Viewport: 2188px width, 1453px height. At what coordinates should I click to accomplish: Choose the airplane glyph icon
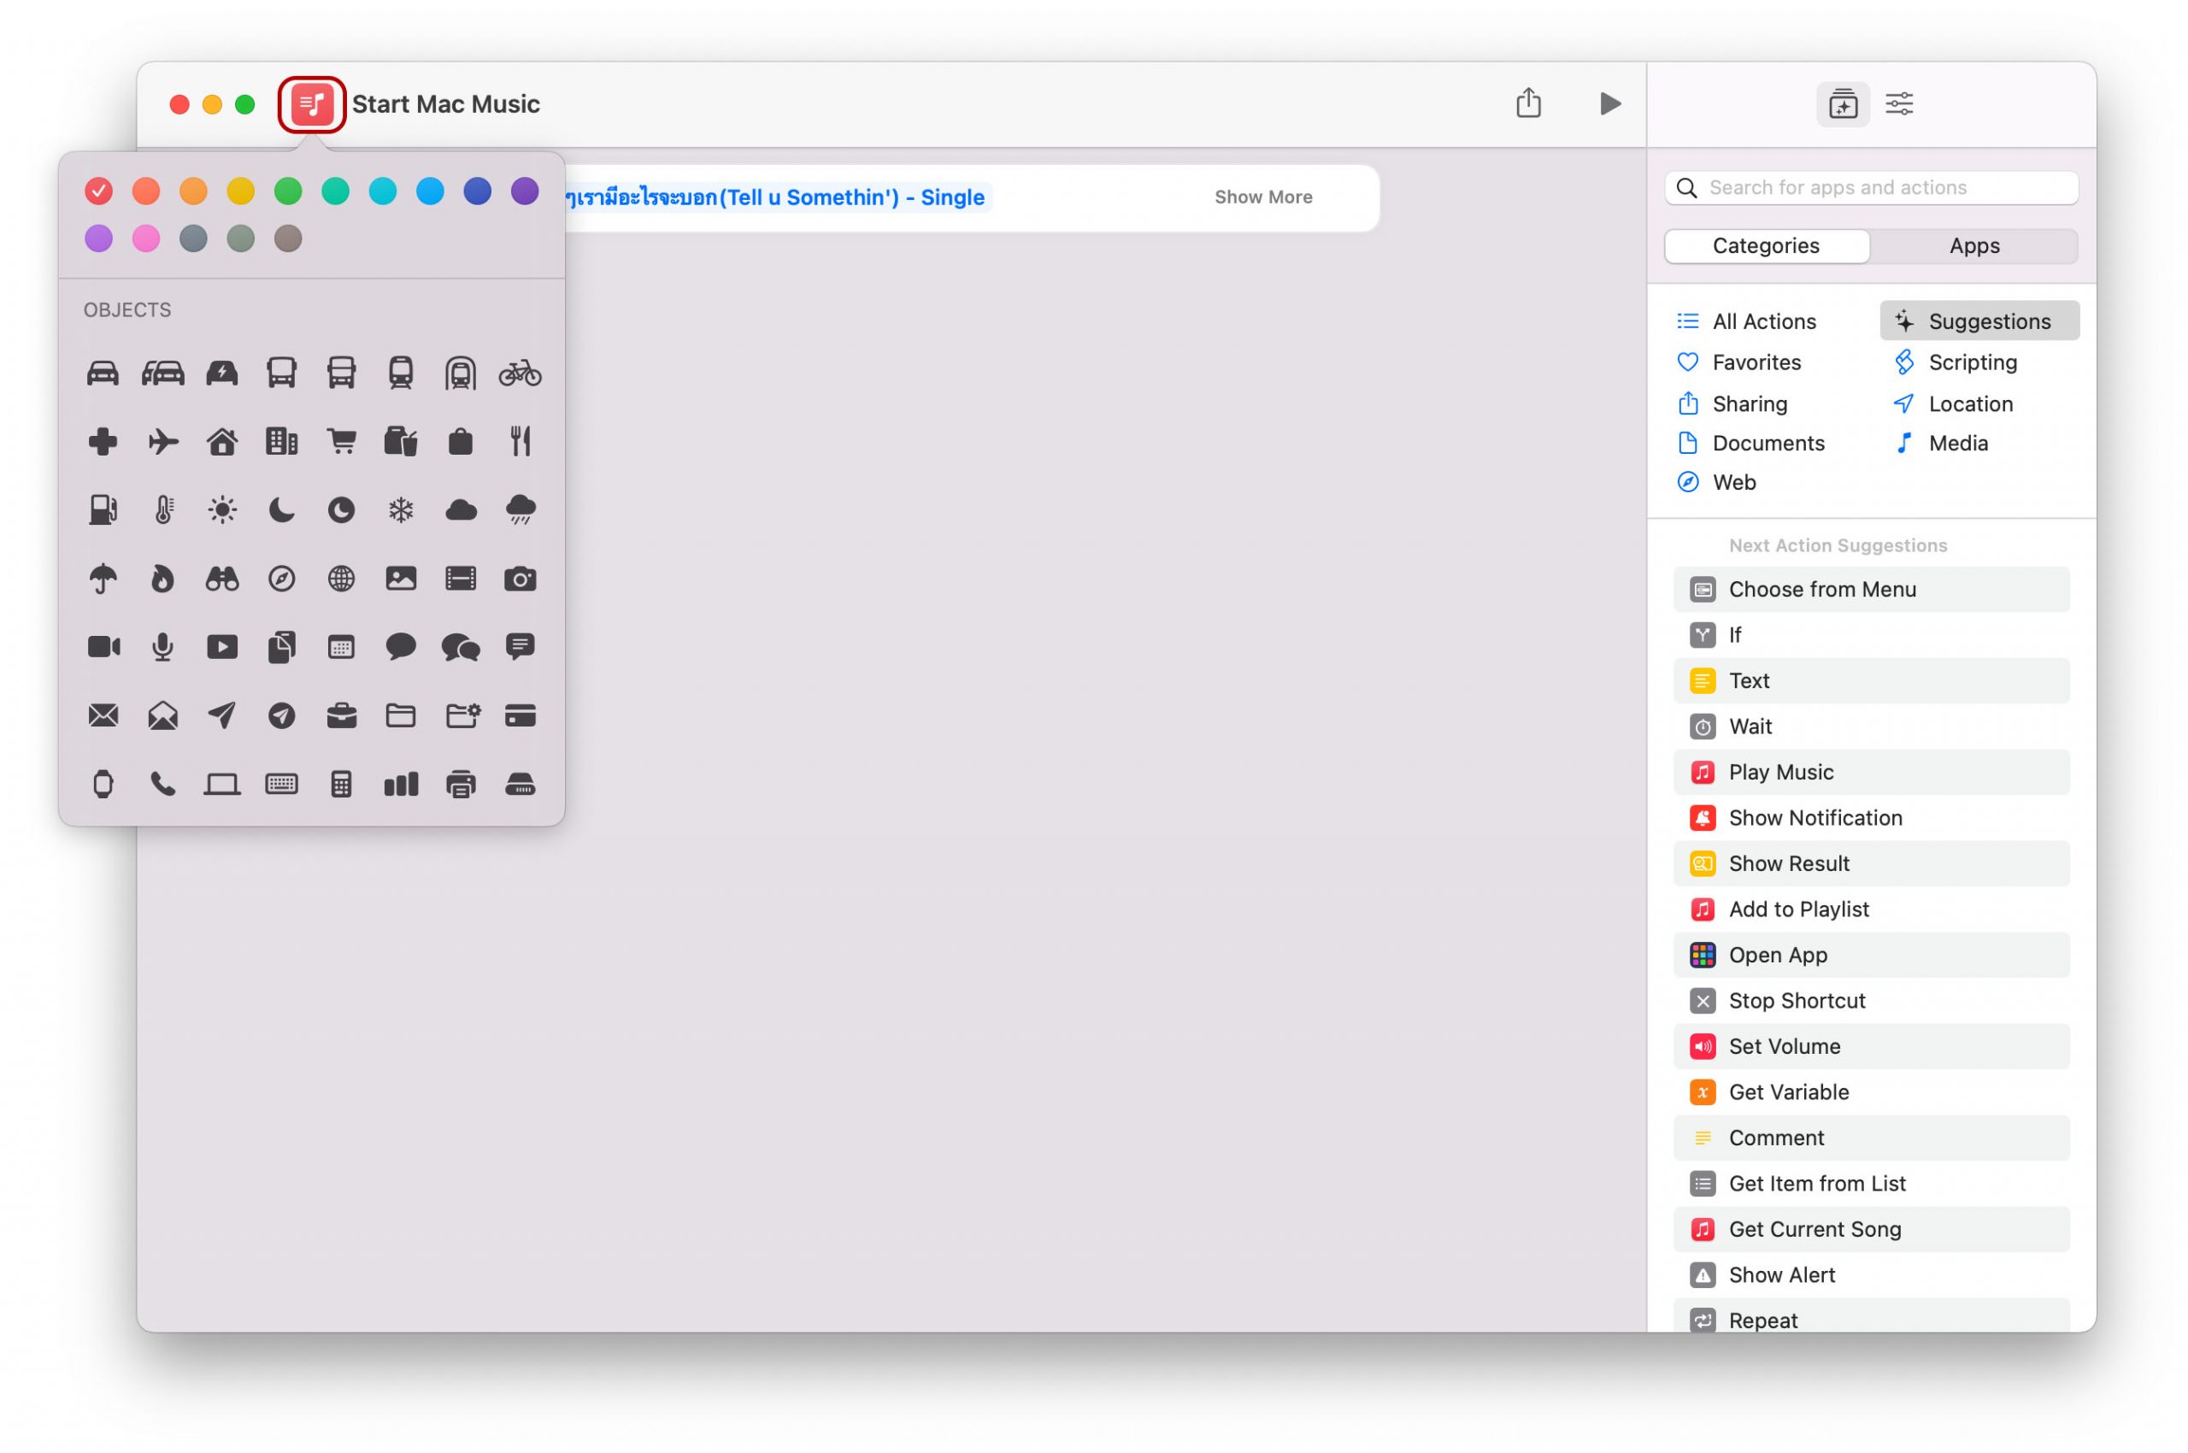coord(162,441)
